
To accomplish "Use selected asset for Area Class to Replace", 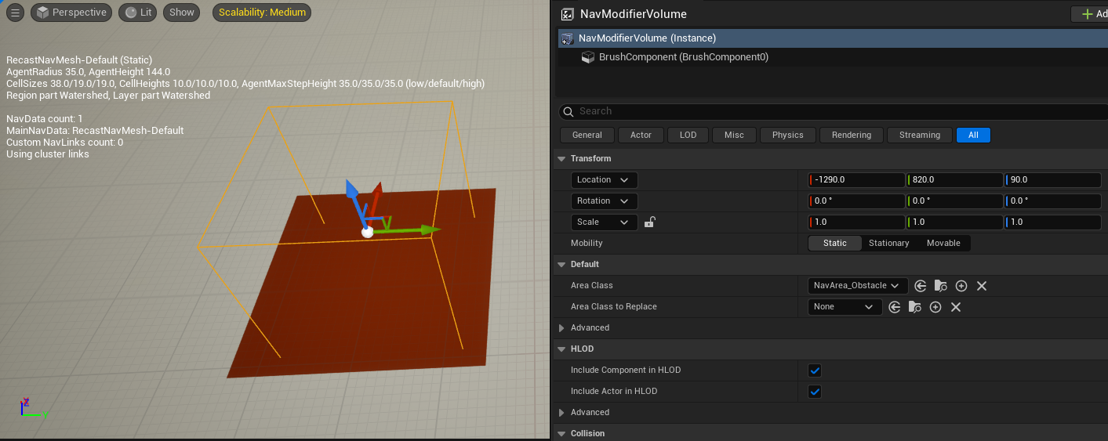I will tap(895, 307).
